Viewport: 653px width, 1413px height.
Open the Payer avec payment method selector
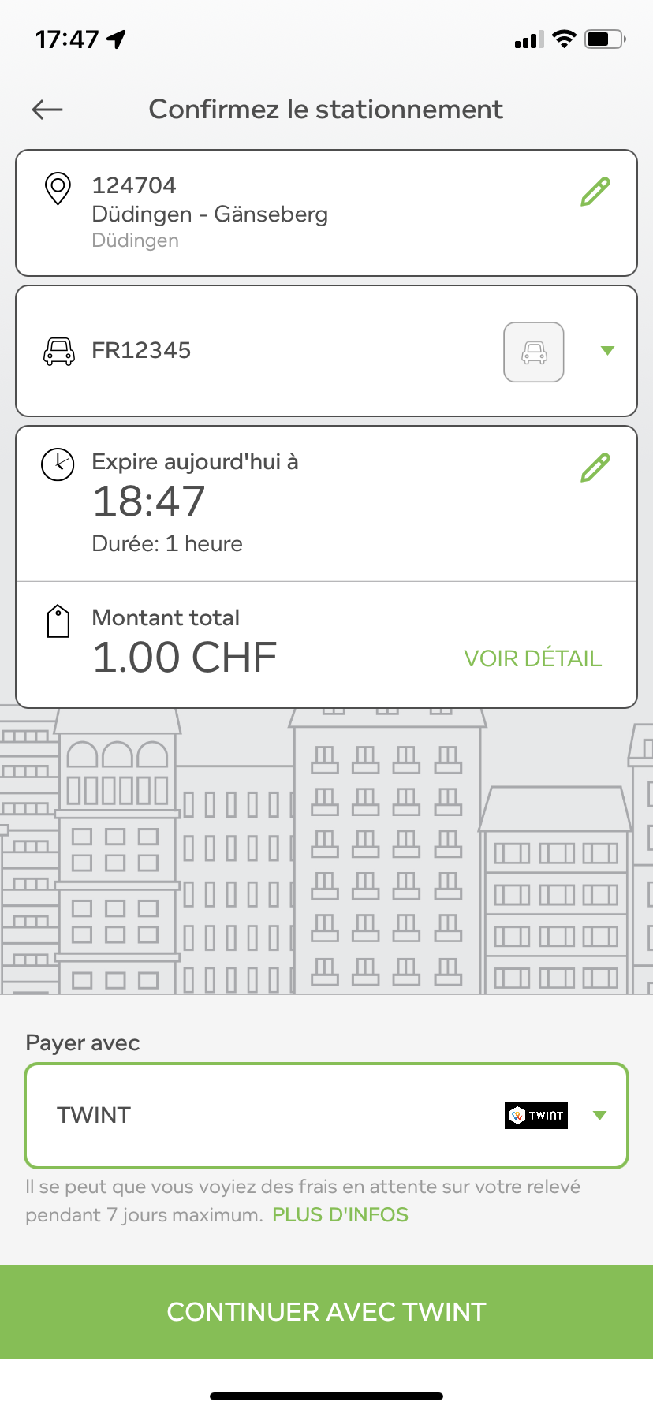(x=326, y=1116)
